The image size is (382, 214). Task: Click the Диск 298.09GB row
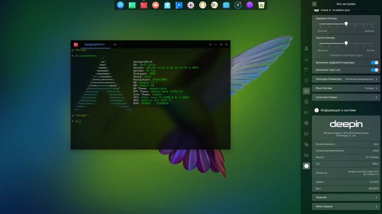pyautogui.click(x=346, y=188)
